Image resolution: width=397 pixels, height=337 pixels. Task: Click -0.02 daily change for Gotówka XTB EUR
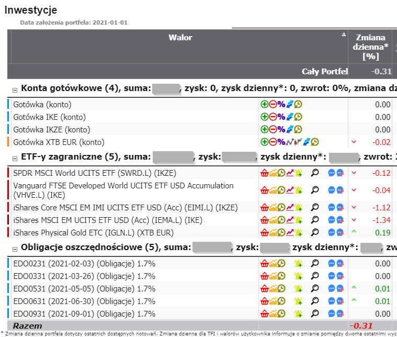pyautogui.click(x=381, y=142)
